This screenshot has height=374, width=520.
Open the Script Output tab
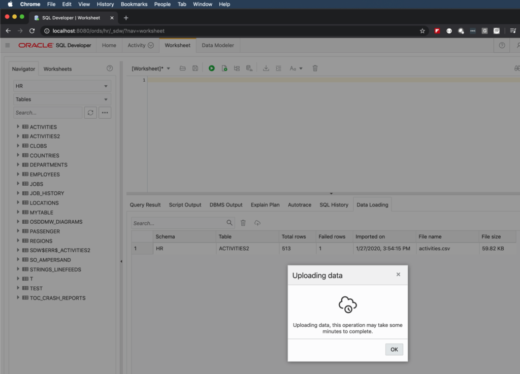pos(185,205)
